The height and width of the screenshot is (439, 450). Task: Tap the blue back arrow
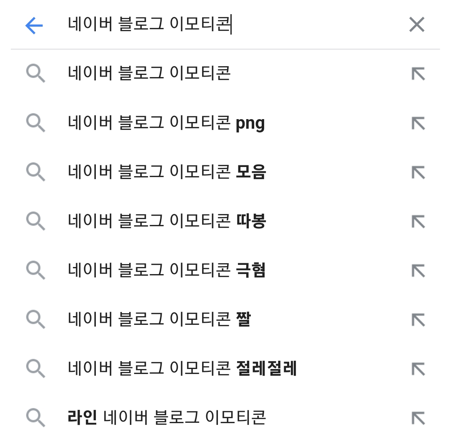pos(34,25)
